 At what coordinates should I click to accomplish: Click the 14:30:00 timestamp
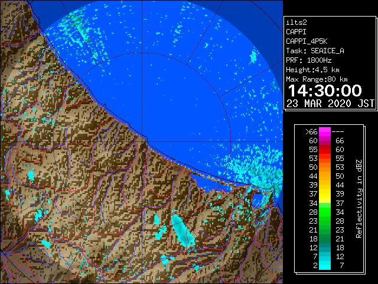tap(325, 91)
